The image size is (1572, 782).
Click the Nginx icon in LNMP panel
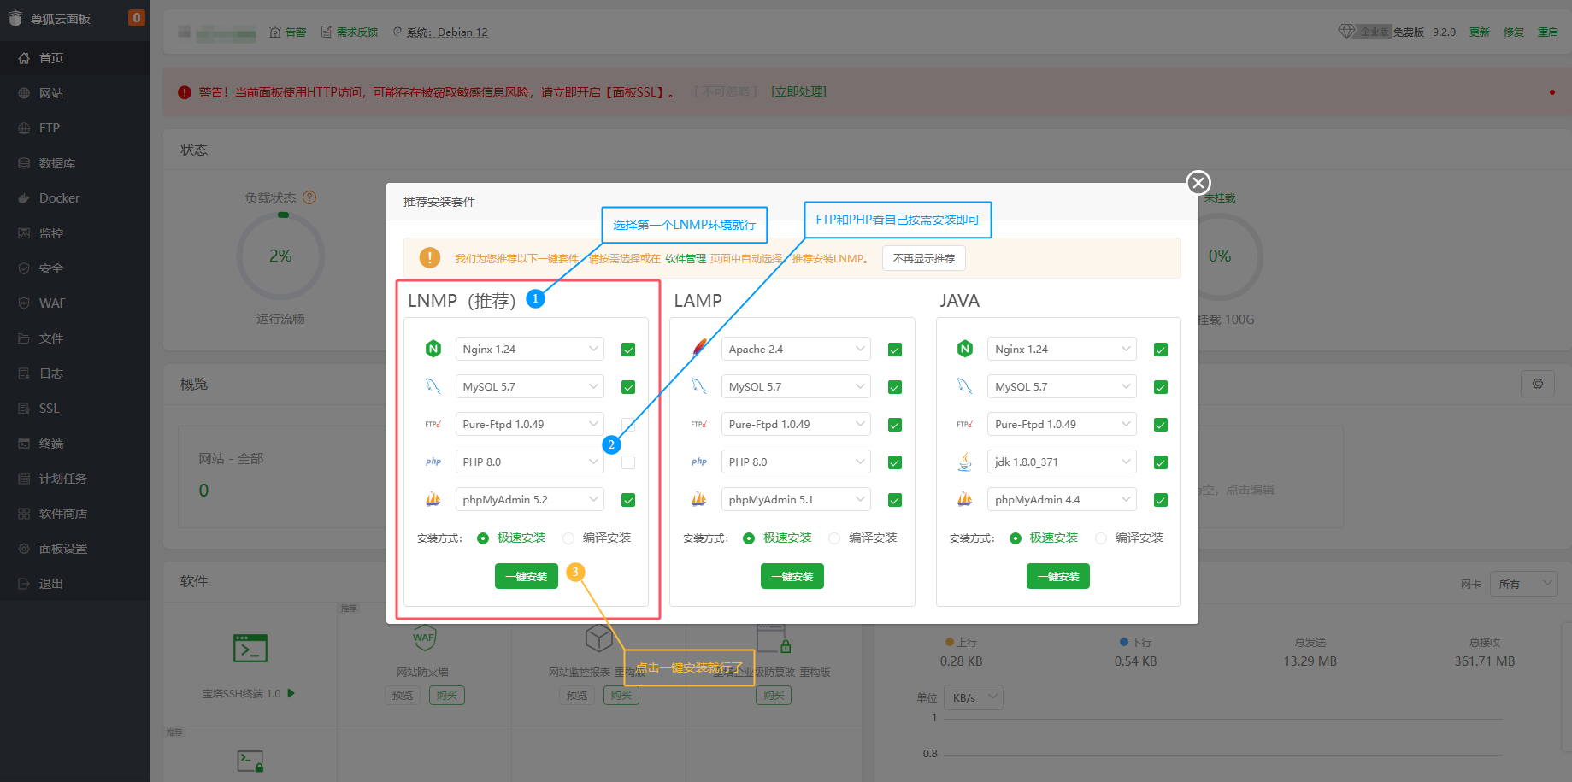click(x=433, y=349)
